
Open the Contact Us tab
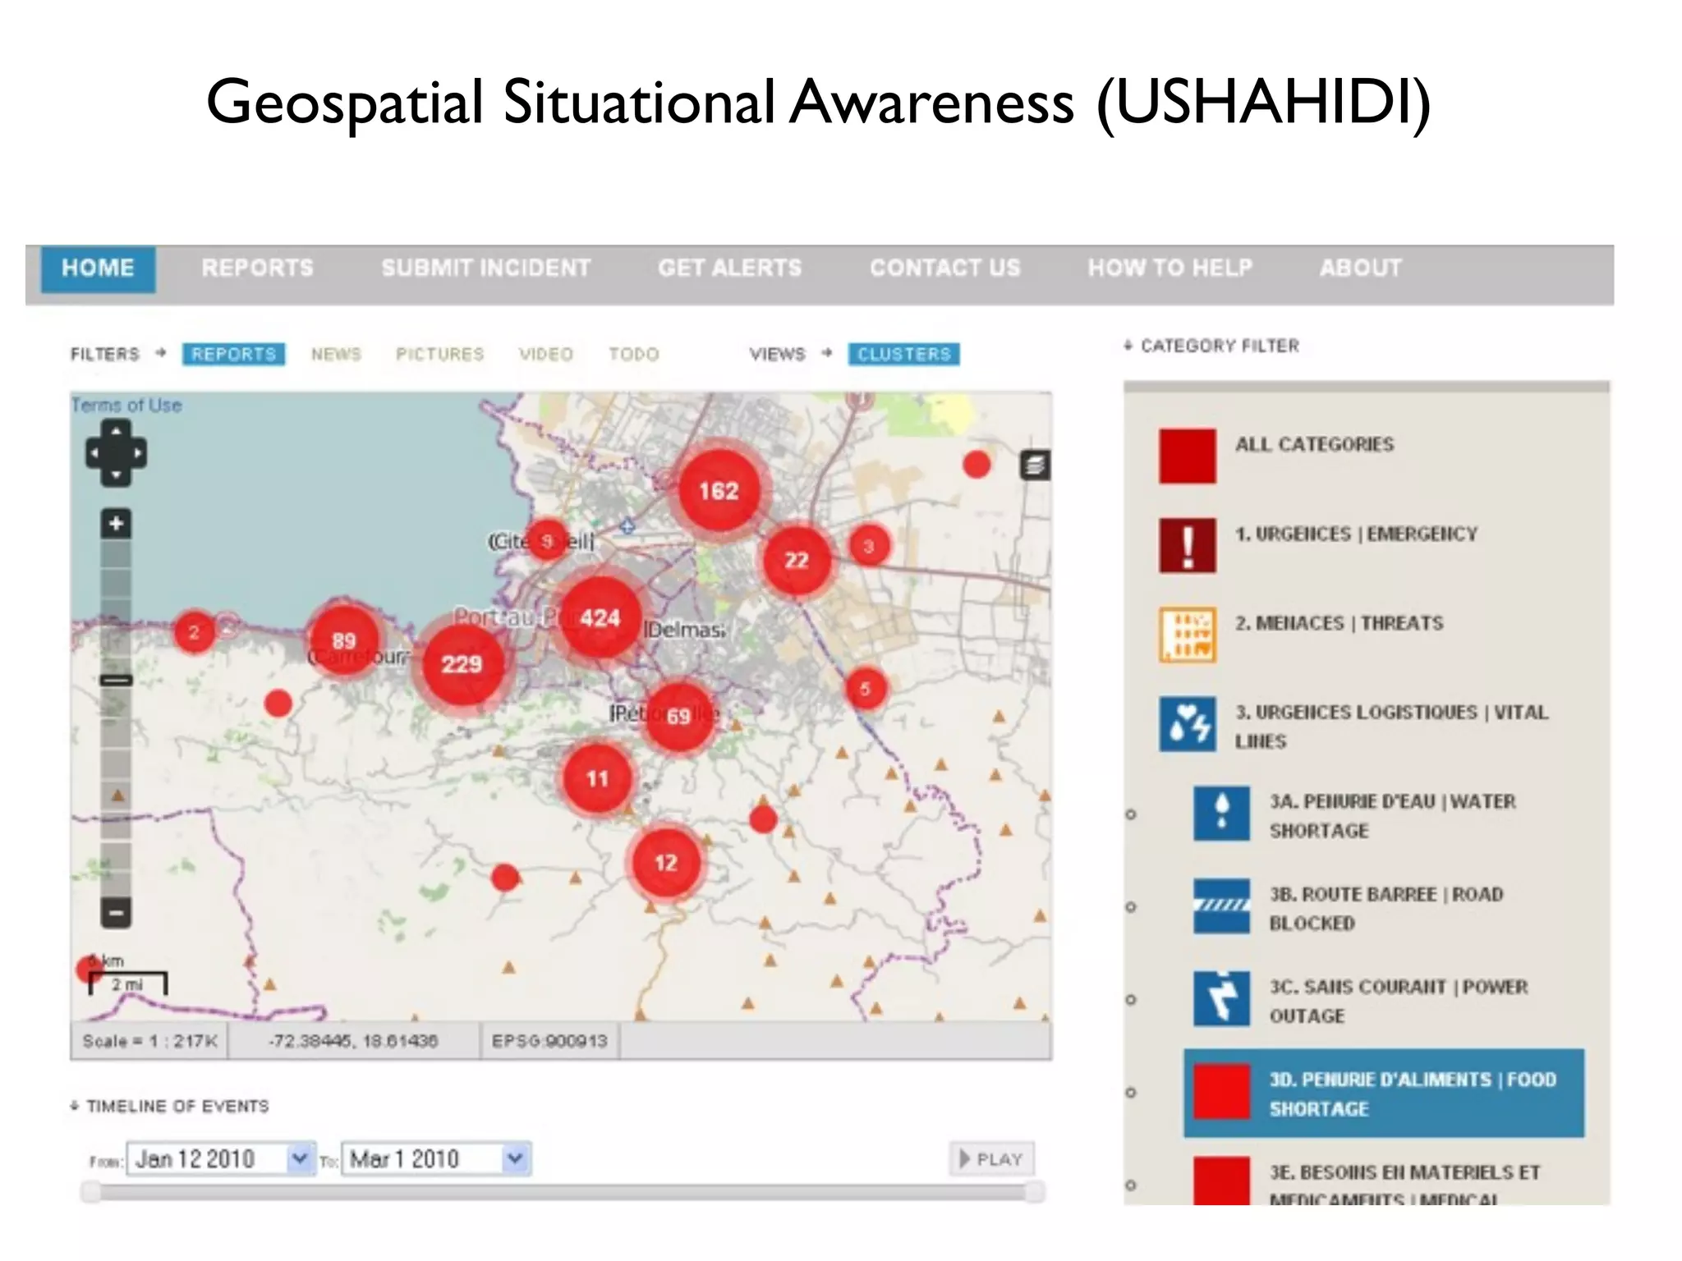click(945, 268)
